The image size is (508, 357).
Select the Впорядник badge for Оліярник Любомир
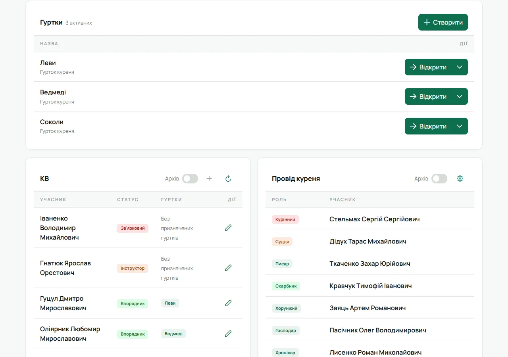(x=133, y=334)
